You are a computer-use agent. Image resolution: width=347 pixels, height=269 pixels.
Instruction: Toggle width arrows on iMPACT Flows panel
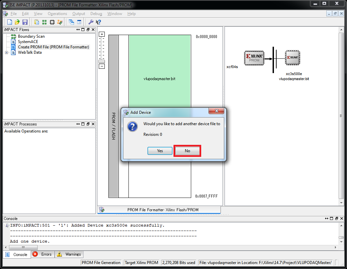[78, 30]
